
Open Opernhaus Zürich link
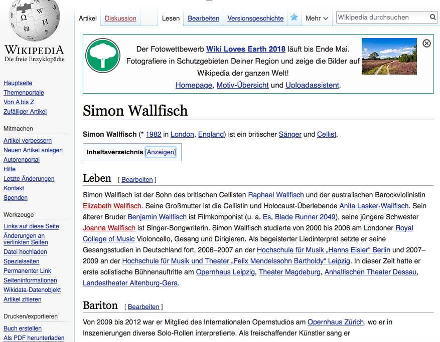coord(336,322)
